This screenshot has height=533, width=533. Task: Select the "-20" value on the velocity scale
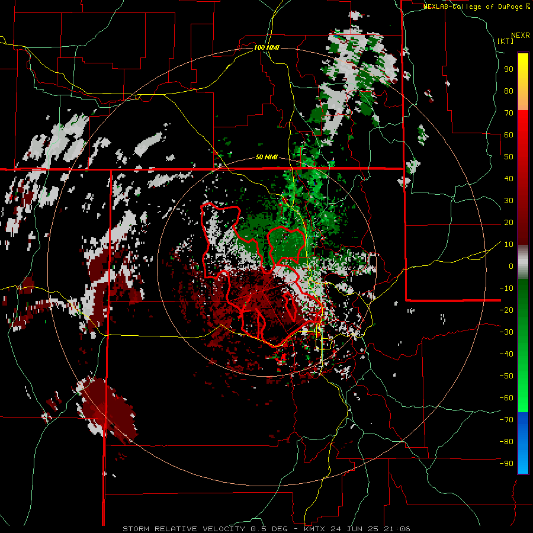tap(506, 310)
